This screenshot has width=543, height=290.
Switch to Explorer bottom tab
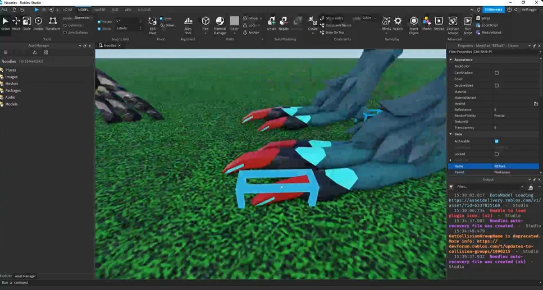(x=6, y=276)
